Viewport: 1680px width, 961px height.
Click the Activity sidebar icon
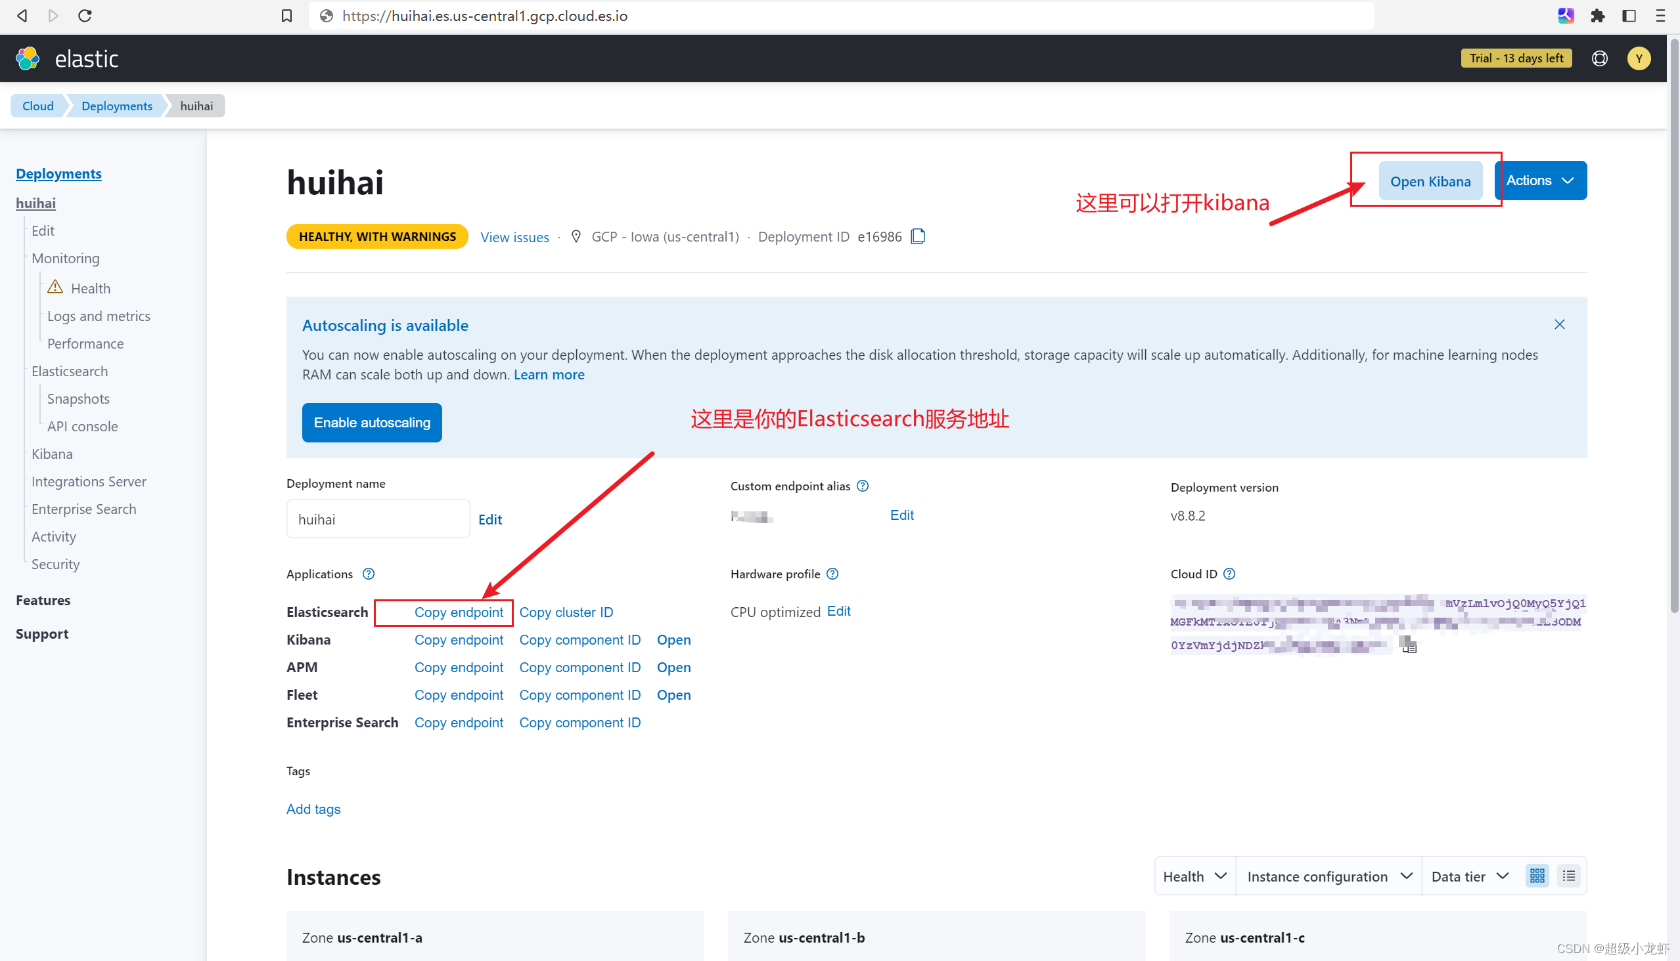53,537
